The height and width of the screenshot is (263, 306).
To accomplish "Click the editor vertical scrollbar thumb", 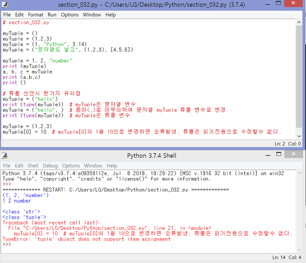I will [299, 76].
